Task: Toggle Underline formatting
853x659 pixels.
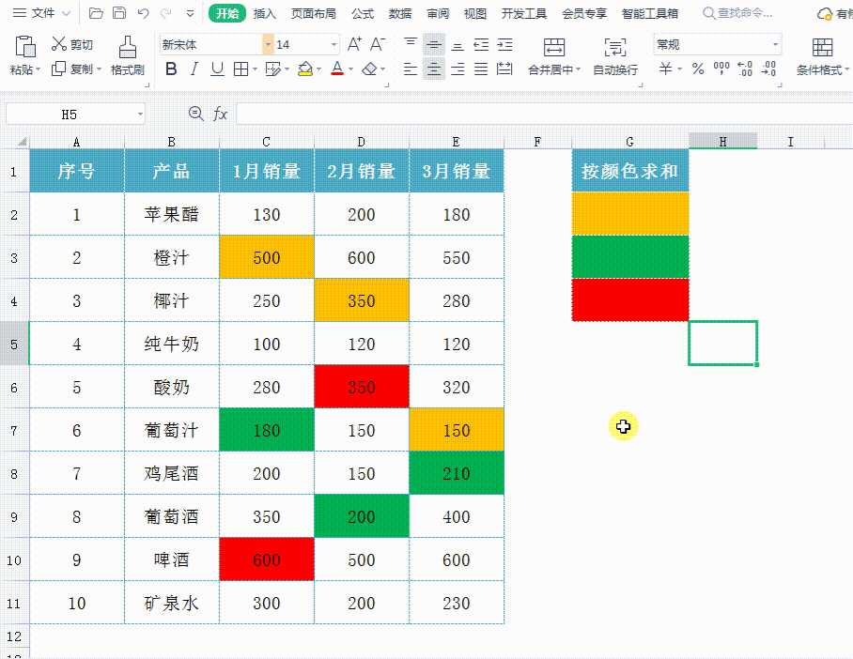Action: pyautogui.click(x=218, y=69)
